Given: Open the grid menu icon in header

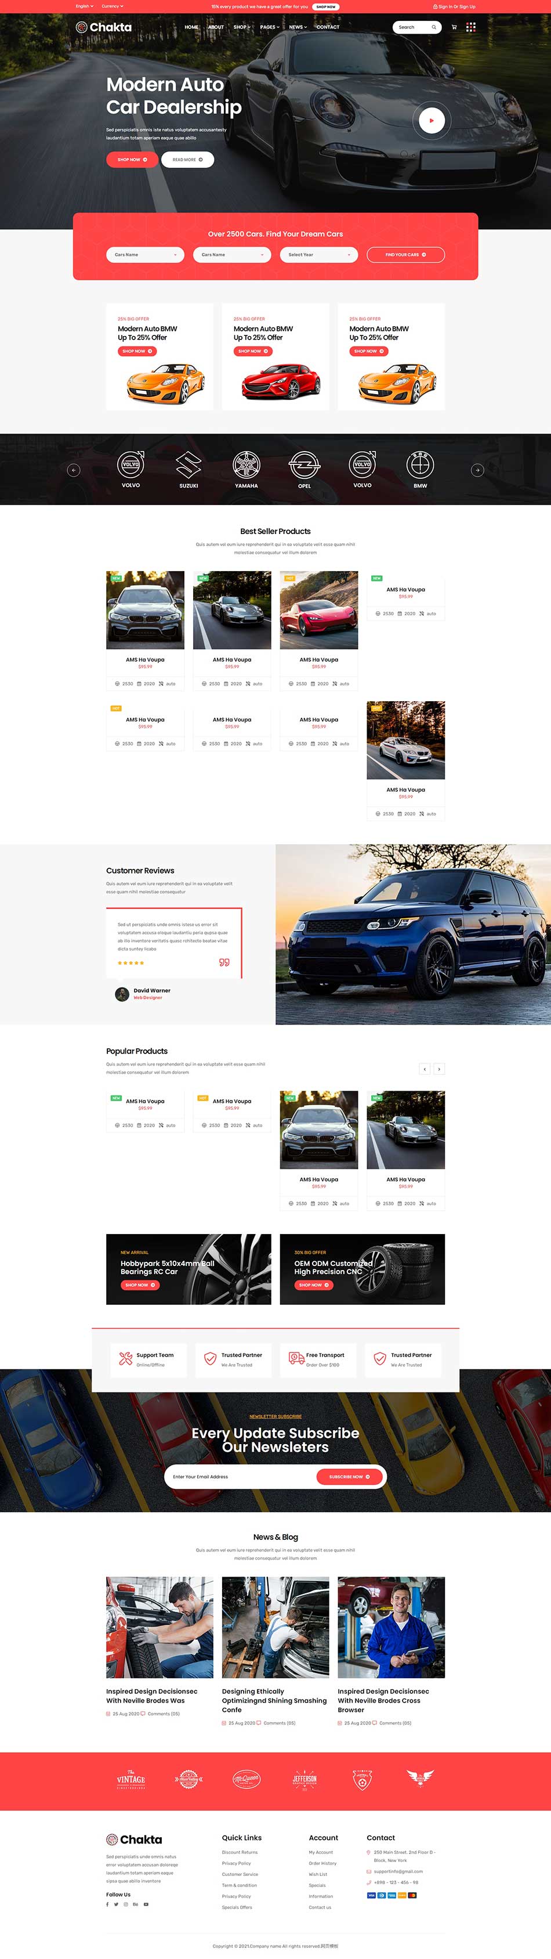Looking at the screenshot, I should [470, 27].
